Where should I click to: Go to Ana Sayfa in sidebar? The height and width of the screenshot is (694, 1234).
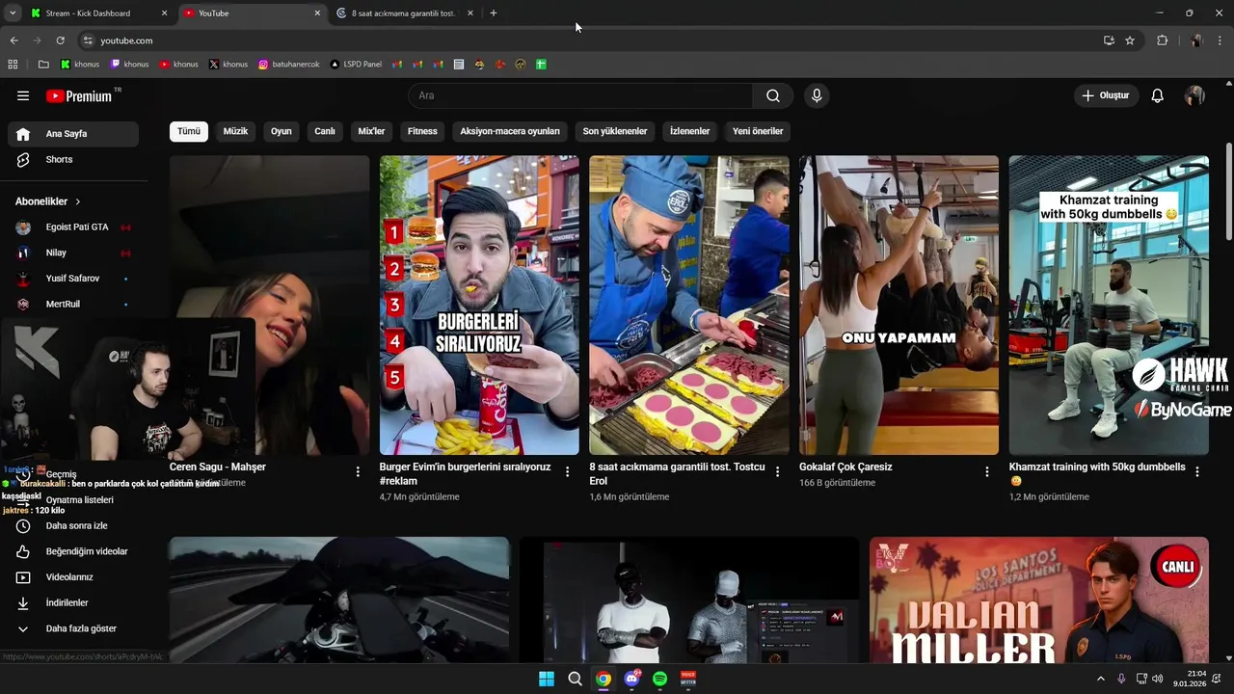coord(73,134)
